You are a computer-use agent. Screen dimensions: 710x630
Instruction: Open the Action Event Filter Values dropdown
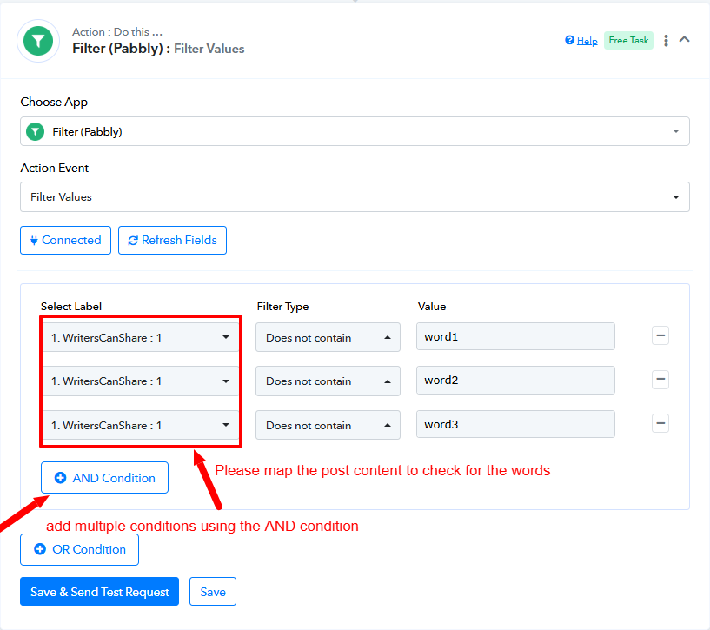coord(355,197)
